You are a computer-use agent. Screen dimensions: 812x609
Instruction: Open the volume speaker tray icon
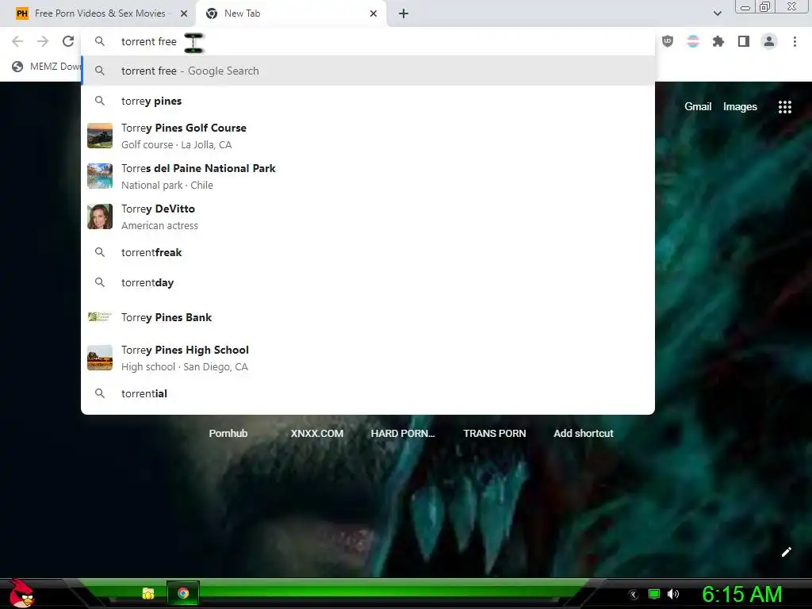pyautogui.click(x=673, y=594)
